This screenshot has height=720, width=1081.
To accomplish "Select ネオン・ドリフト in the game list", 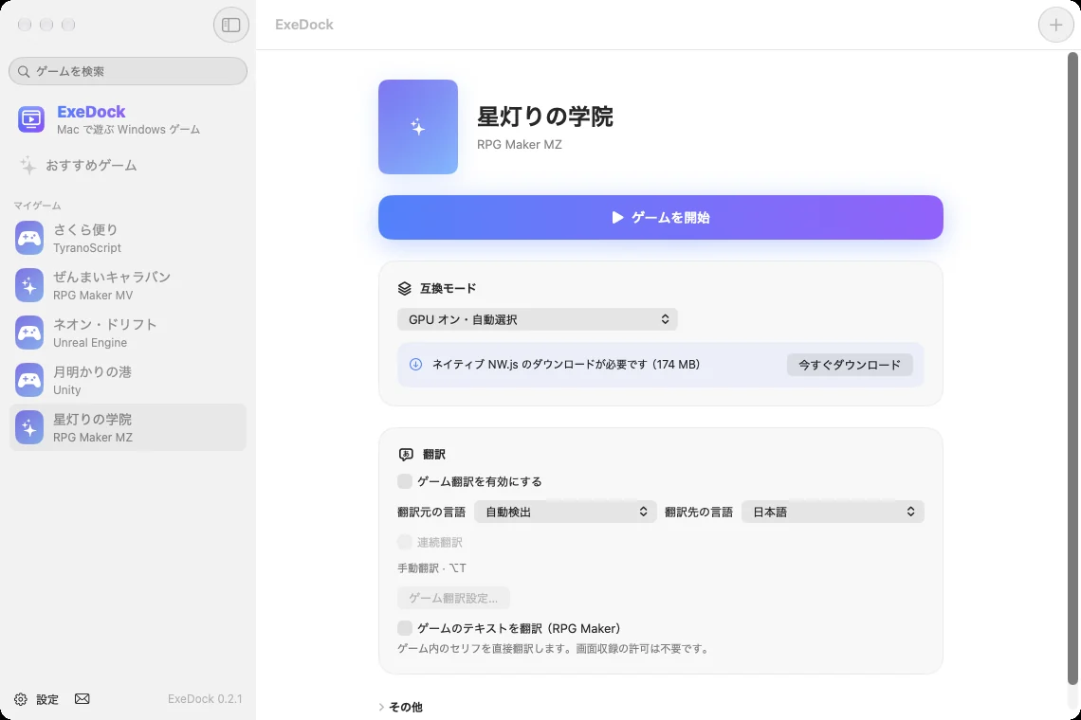I will point(128,333).
